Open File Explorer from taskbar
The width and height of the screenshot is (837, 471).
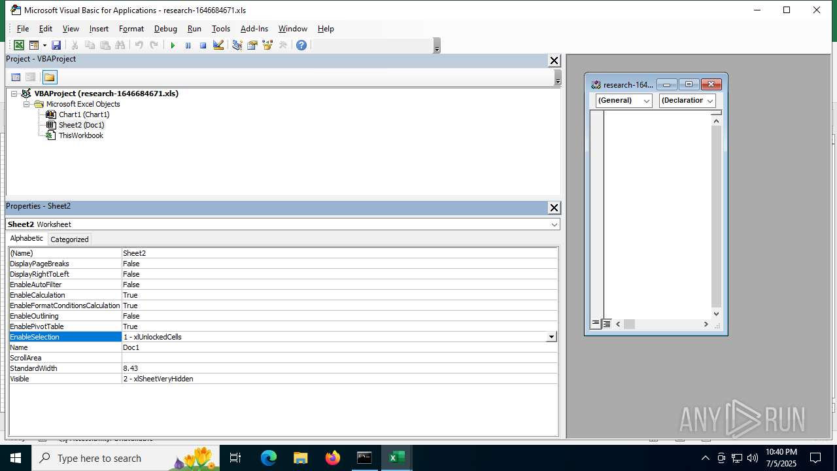click(x=300, y=458)
